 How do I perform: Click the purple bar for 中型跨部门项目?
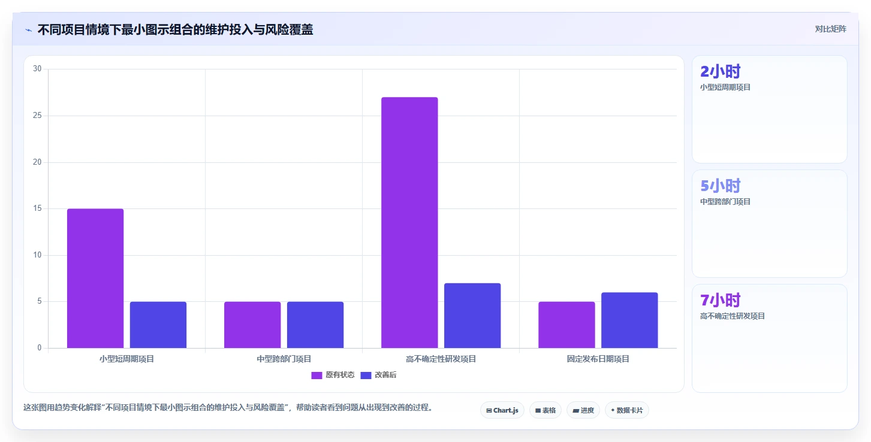(x=252, y=325)
